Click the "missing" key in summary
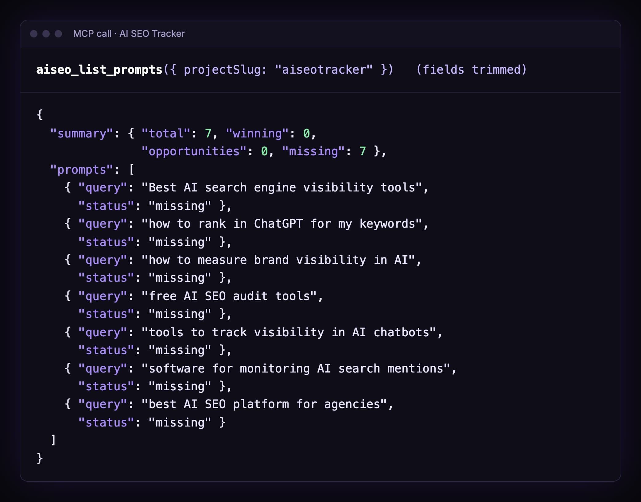 [313, 152]
